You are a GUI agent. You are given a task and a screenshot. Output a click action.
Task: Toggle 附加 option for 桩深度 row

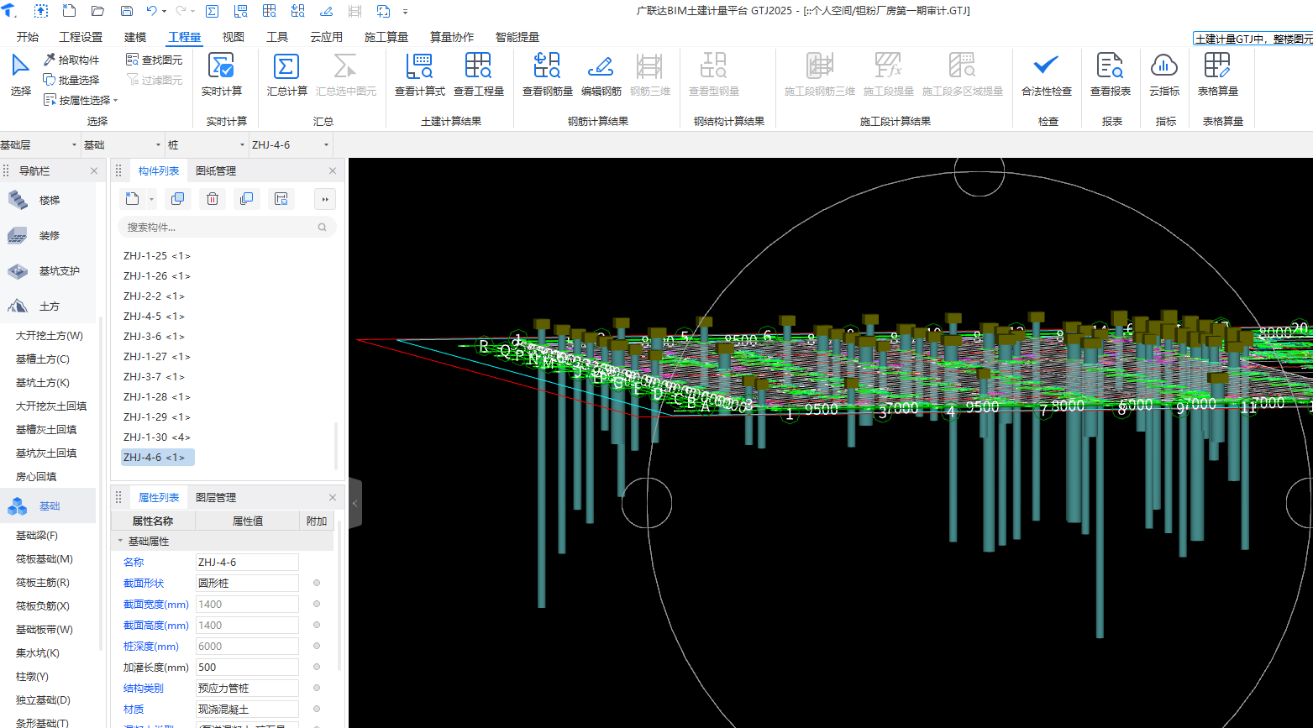317,646
